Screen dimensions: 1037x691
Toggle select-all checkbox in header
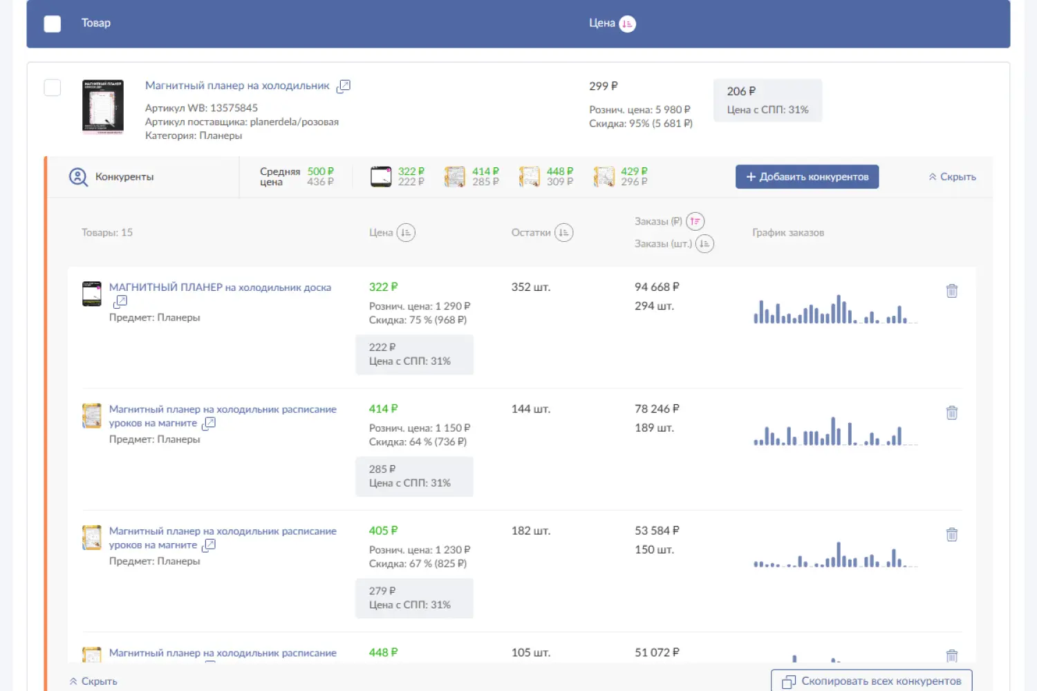[53, 23]
